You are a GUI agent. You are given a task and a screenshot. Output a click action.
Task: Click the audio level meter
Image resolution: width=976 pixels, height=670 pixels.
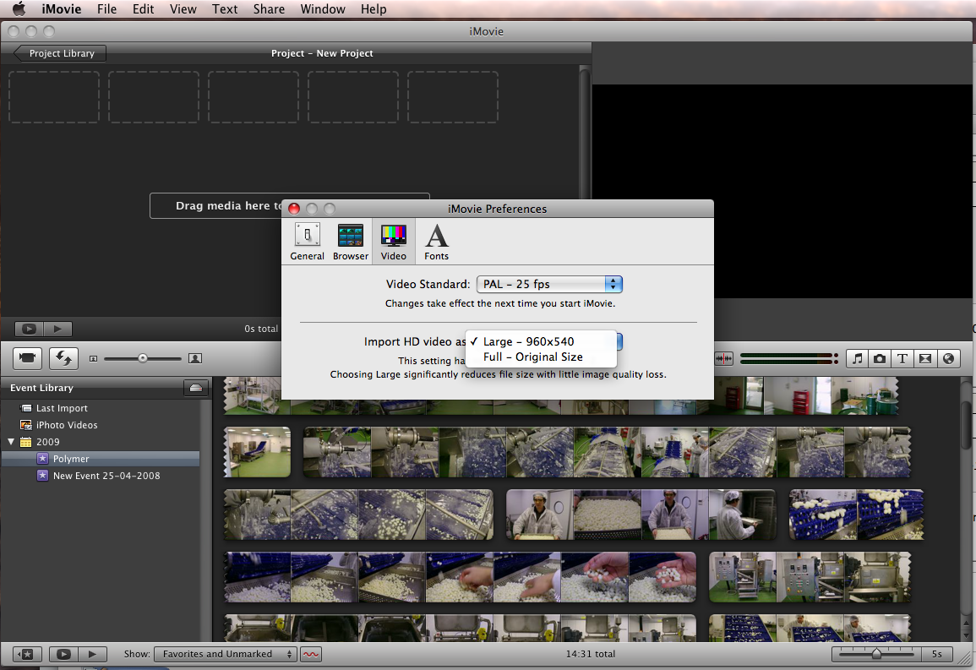tap(788, 358)
